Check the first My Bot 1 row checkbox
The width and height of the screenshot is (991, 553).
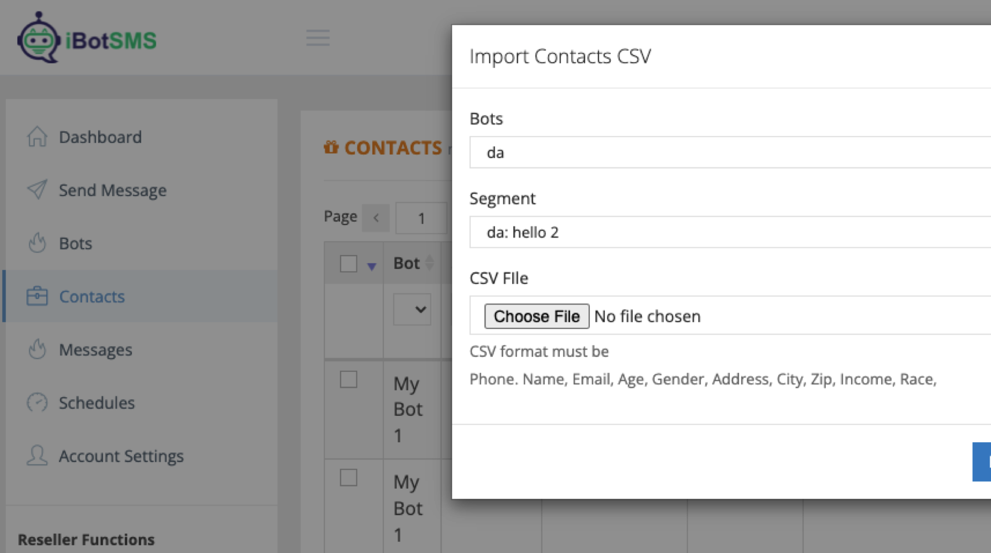point(348,379)
